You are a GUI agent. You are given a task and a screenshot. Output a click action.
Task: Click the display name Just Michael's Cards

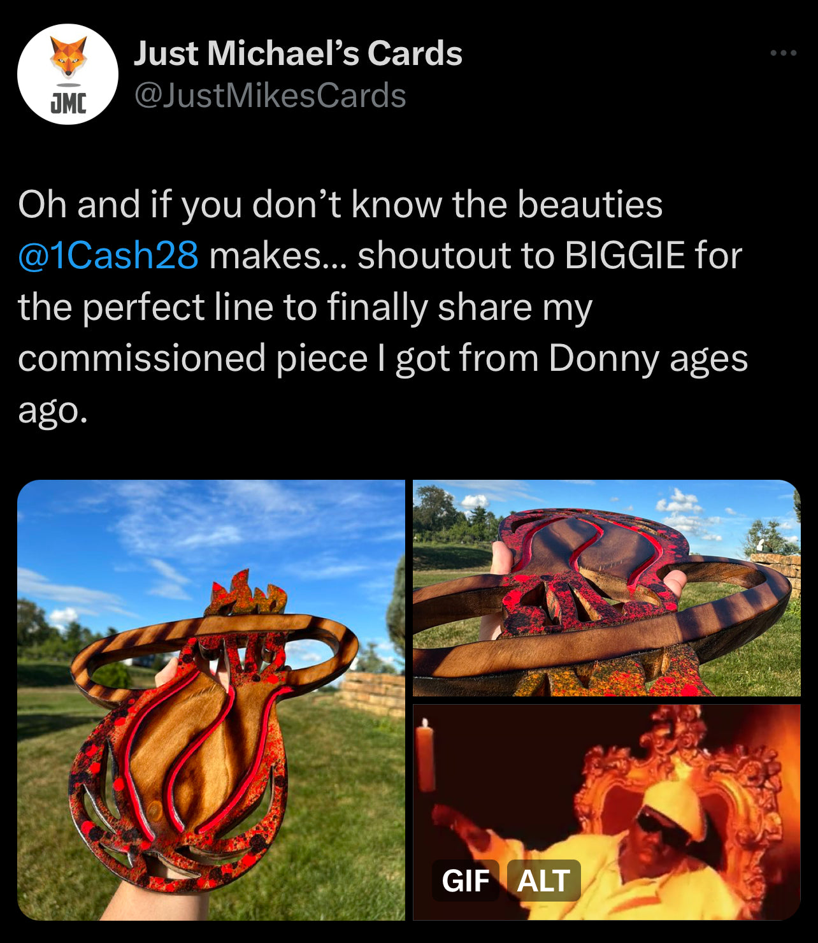click(x=298, y=54)
